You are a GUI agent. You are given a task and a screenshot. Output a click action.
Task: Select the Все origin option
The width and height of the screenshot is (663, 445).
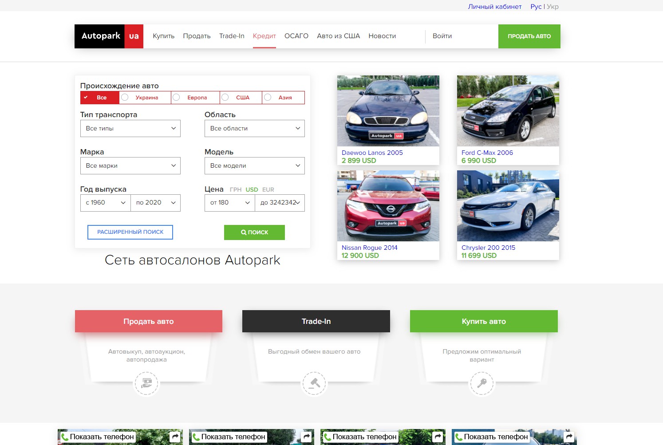click(x=100, y=98)
